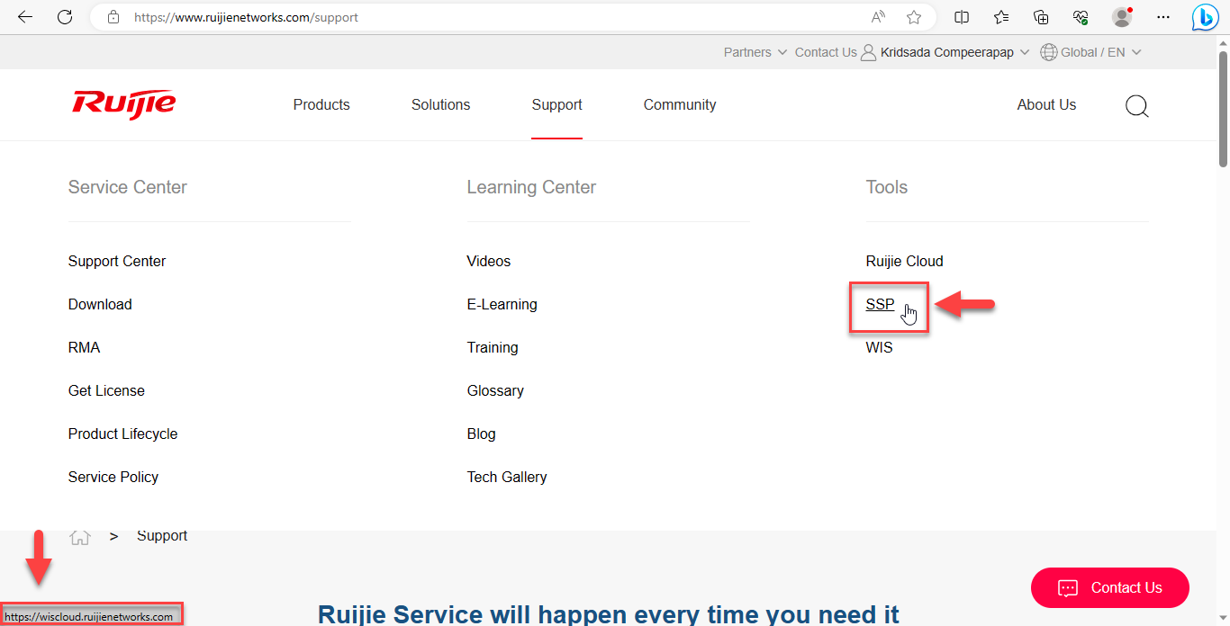The image size is (1230, 626).
Task: View site info lock icon
Action: point(113,17)
